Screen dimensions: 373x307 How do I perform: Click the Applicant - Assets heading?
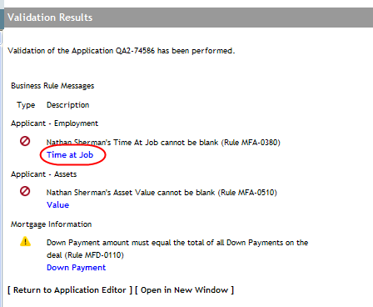pyautogui.click(x=43, y=174)
